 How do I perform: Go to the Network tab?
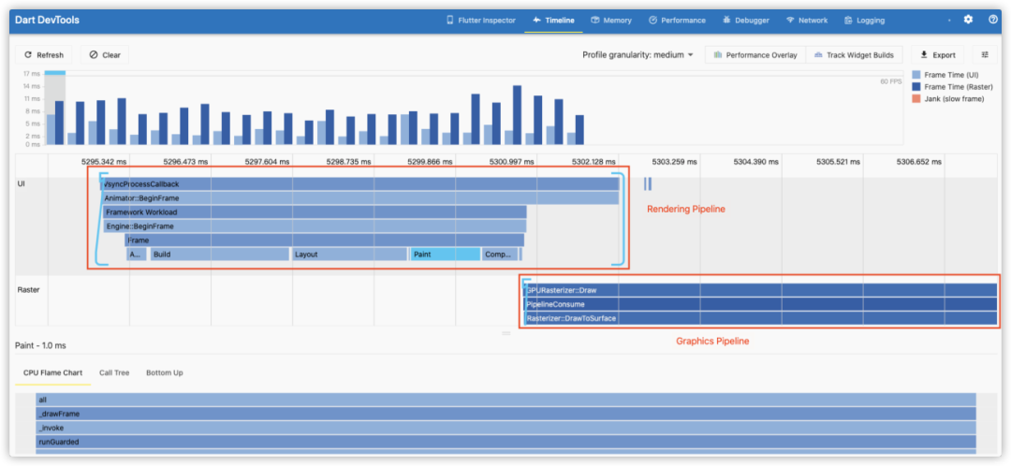807,20
